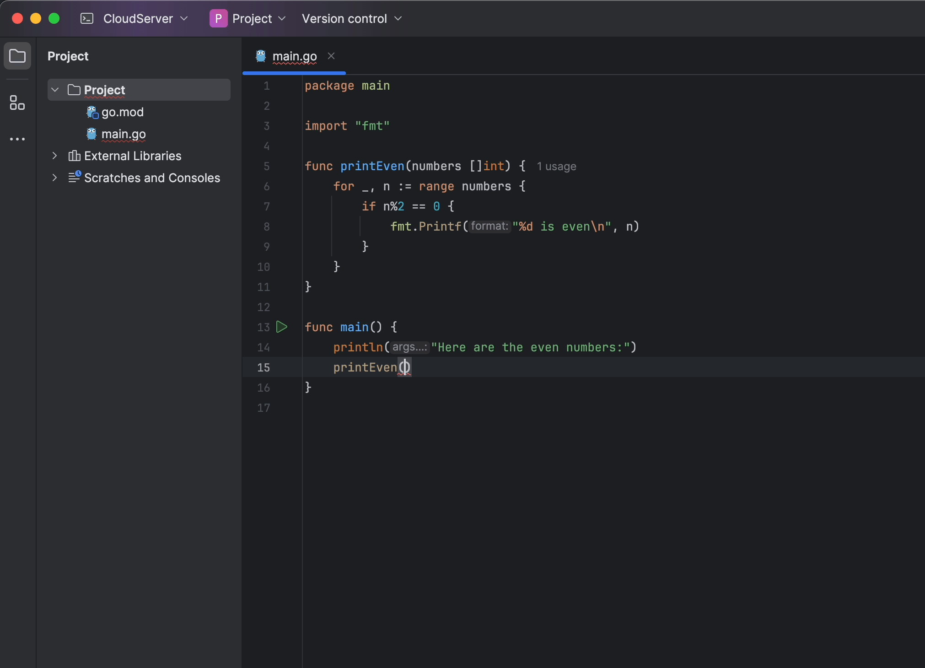Select the main.go tab
925x668 pixels.
(x=295, y=55)
